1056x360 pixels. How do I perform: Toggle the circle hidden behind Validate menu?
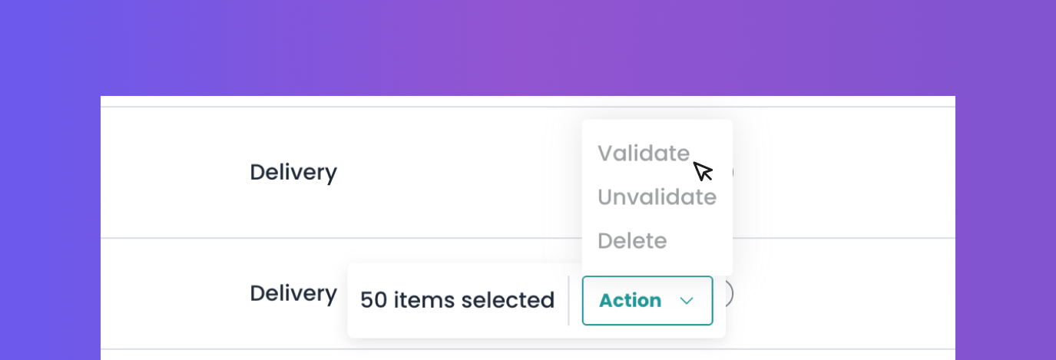(731, 172)
